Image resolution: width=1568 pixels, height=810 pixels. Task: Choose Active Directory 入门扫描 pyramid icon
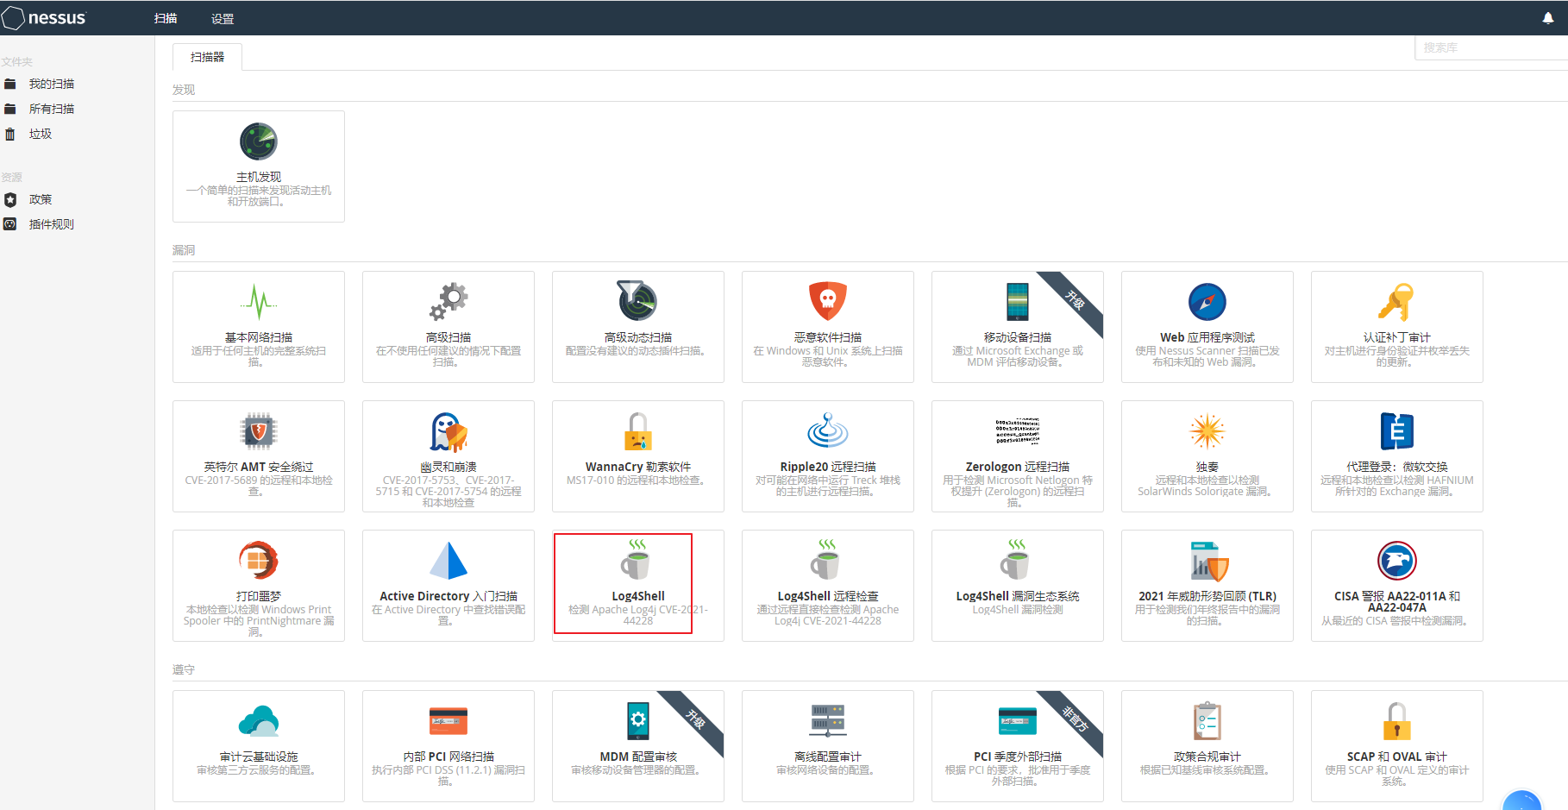tap(448, 561)
